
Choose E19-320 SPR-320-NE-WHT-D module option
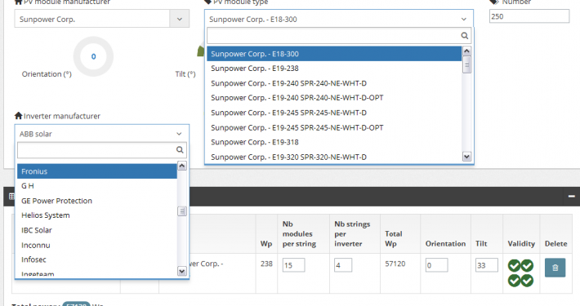(x=334, y=157)
